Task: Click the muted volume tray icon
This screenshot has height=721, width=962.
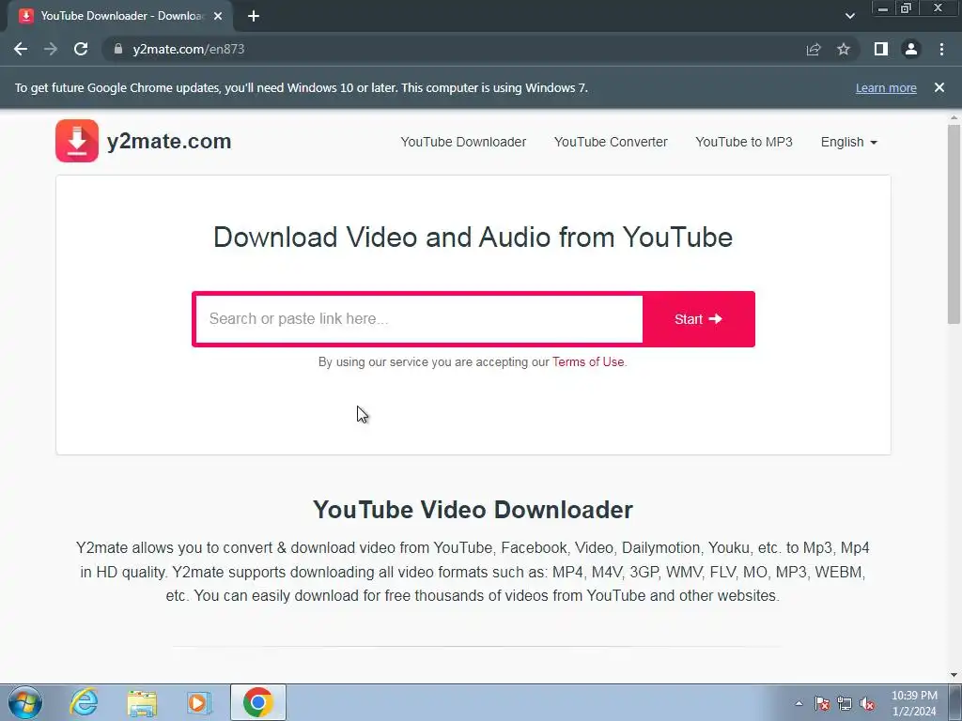Action: [x=867, y=703]
